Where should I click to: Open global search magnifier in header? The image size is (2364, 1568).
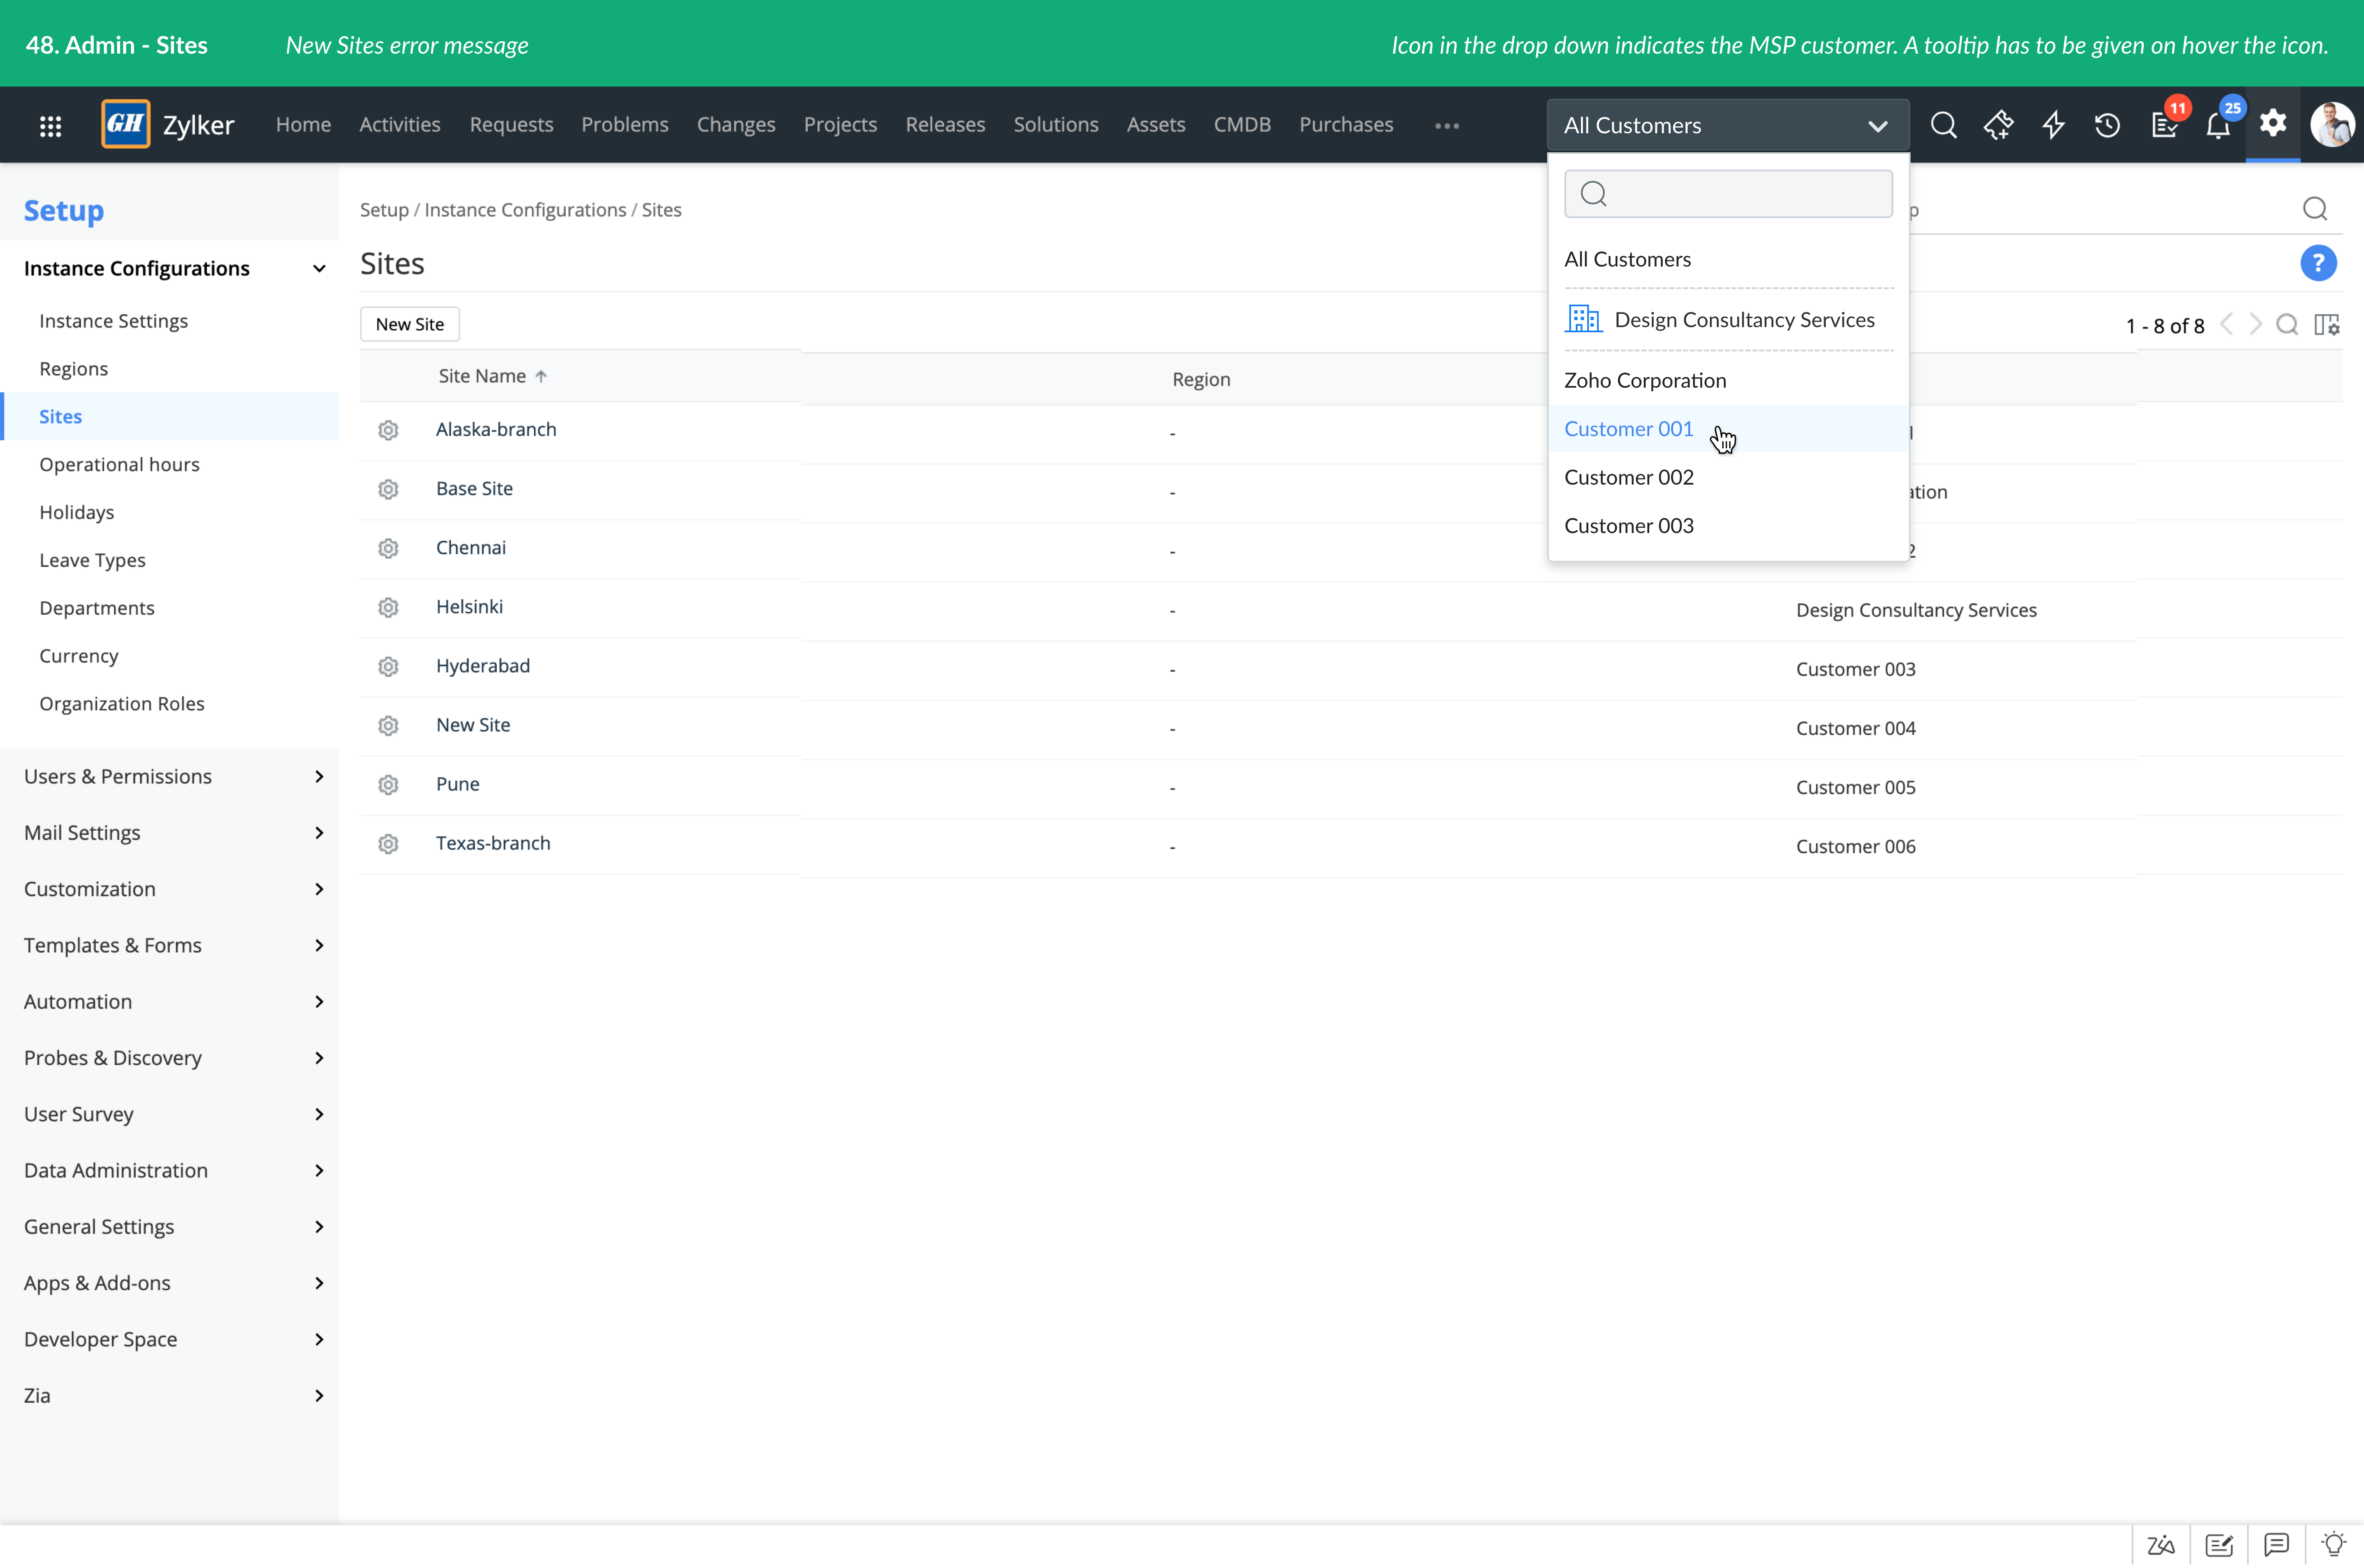coord(1943,125)
